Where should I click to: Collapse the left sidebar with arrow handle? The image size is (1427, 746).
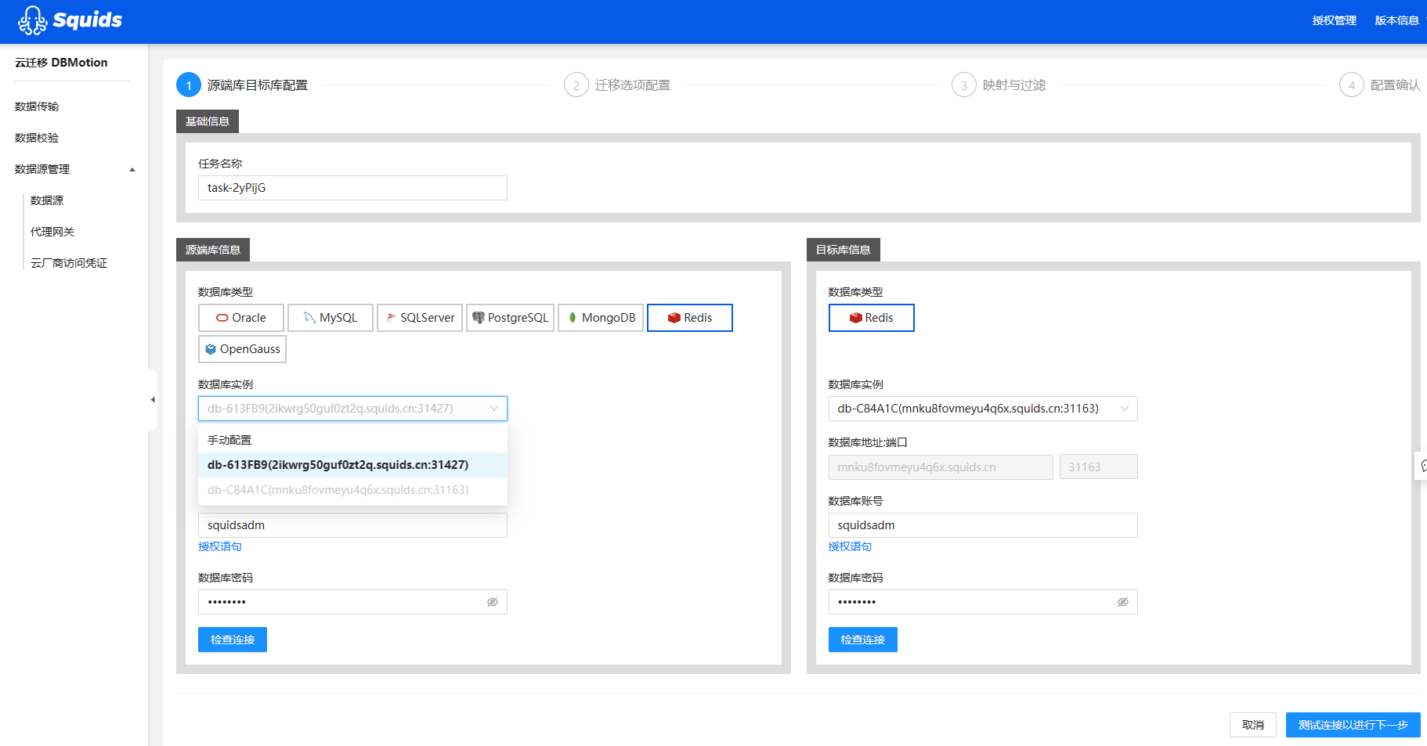click(153, 399)
